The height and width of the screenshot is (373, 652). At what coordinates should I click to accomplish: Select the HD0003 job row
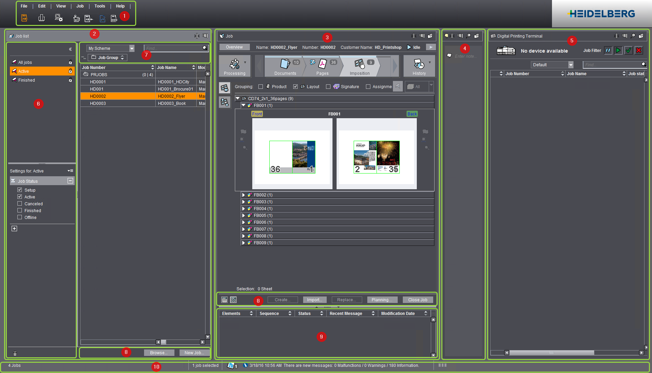point(98,103)
